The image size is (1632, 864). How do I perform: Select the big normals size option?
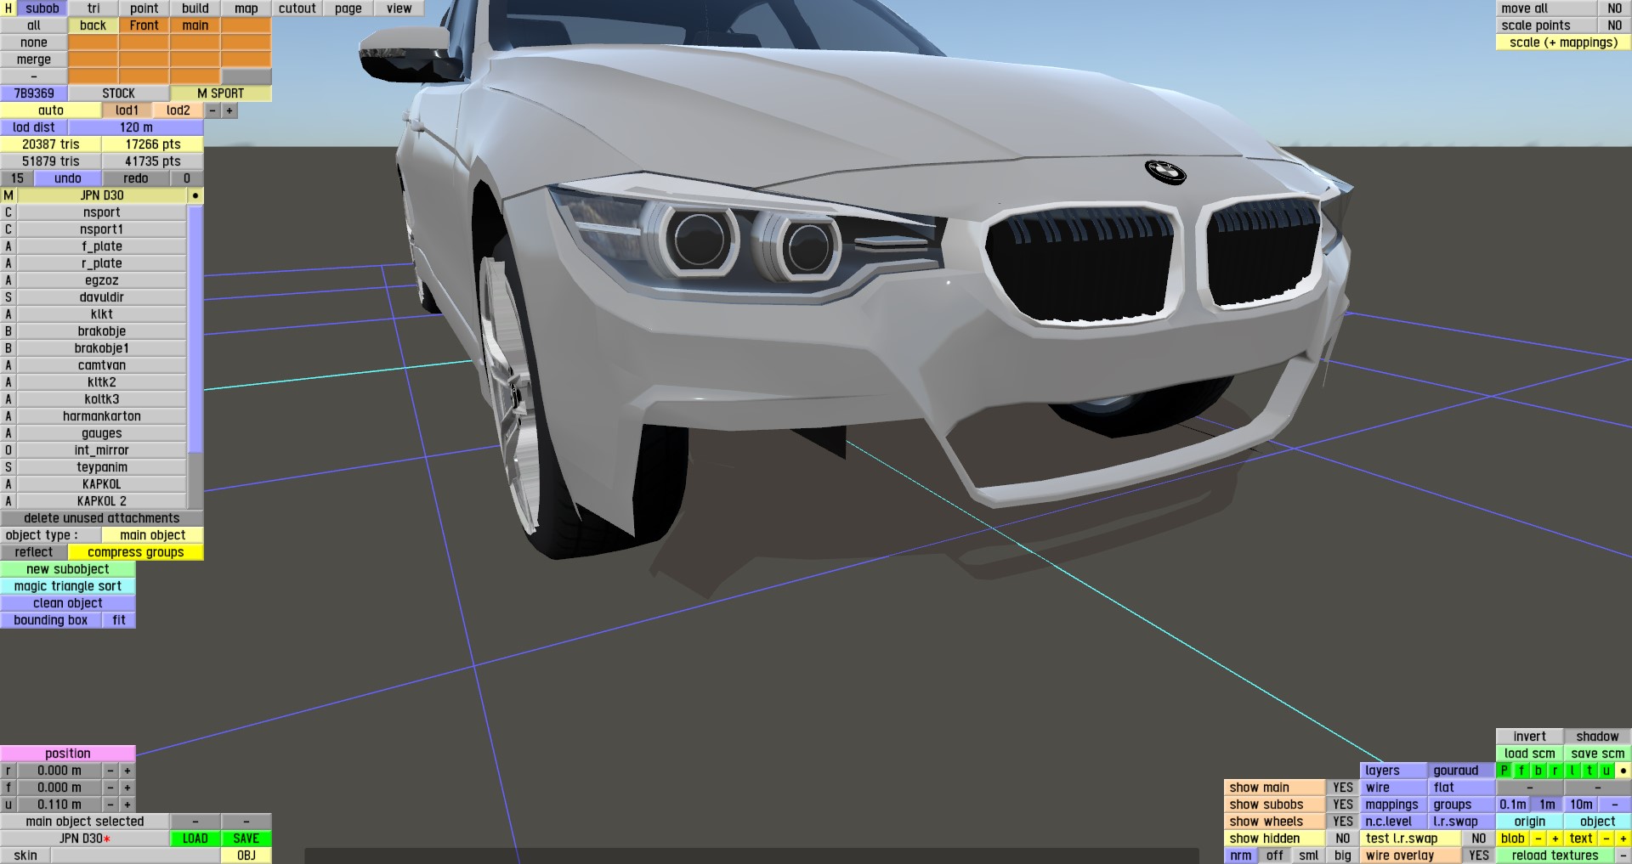(x=1343, y=856)
